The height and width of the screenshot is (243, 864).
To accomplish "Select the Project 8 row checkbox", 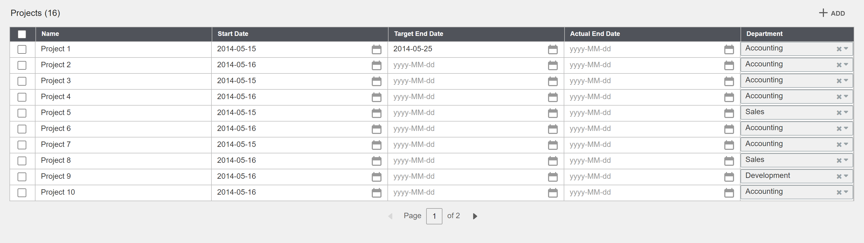I will point(22,161).
